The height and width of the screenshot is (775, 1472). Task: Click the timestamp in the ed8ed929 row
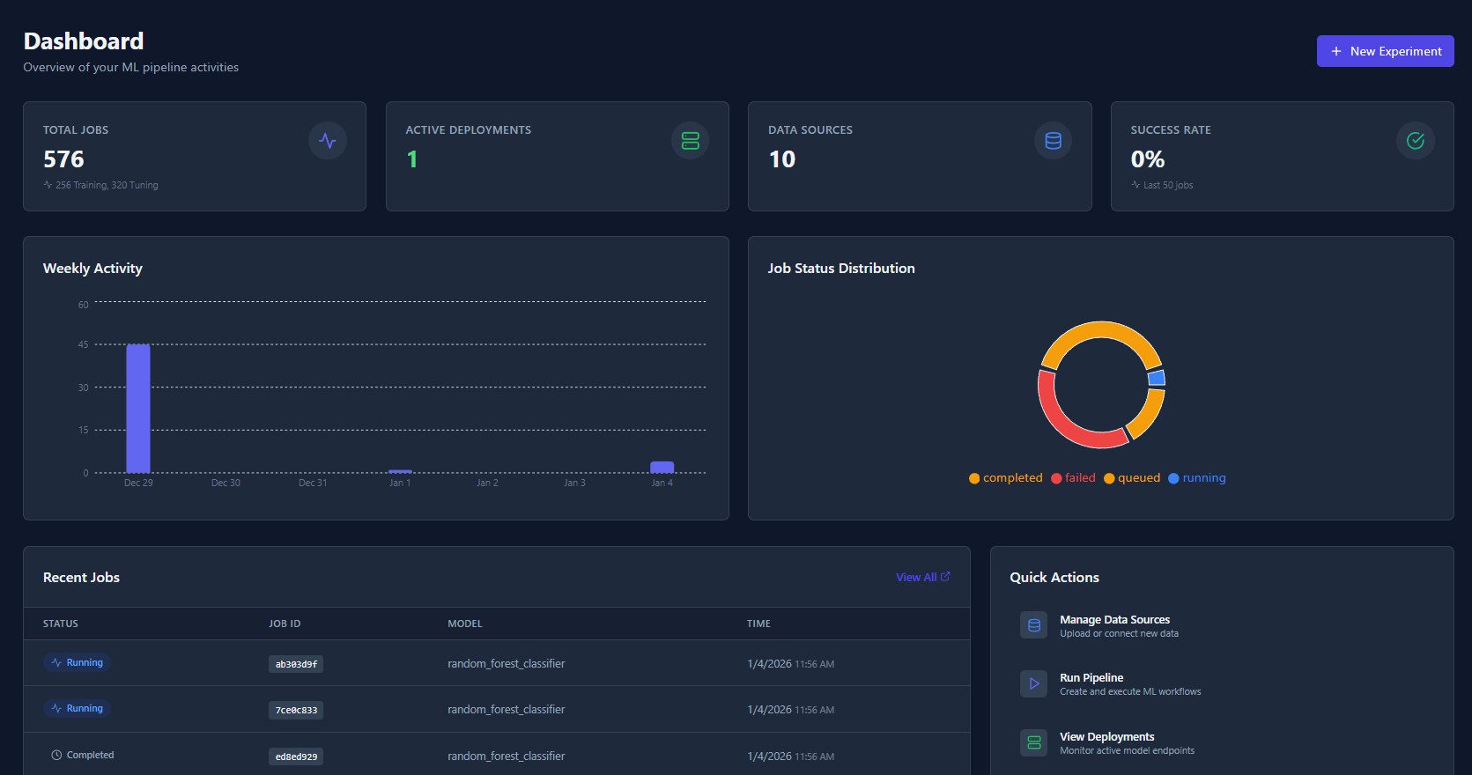(x=791, y=757)
